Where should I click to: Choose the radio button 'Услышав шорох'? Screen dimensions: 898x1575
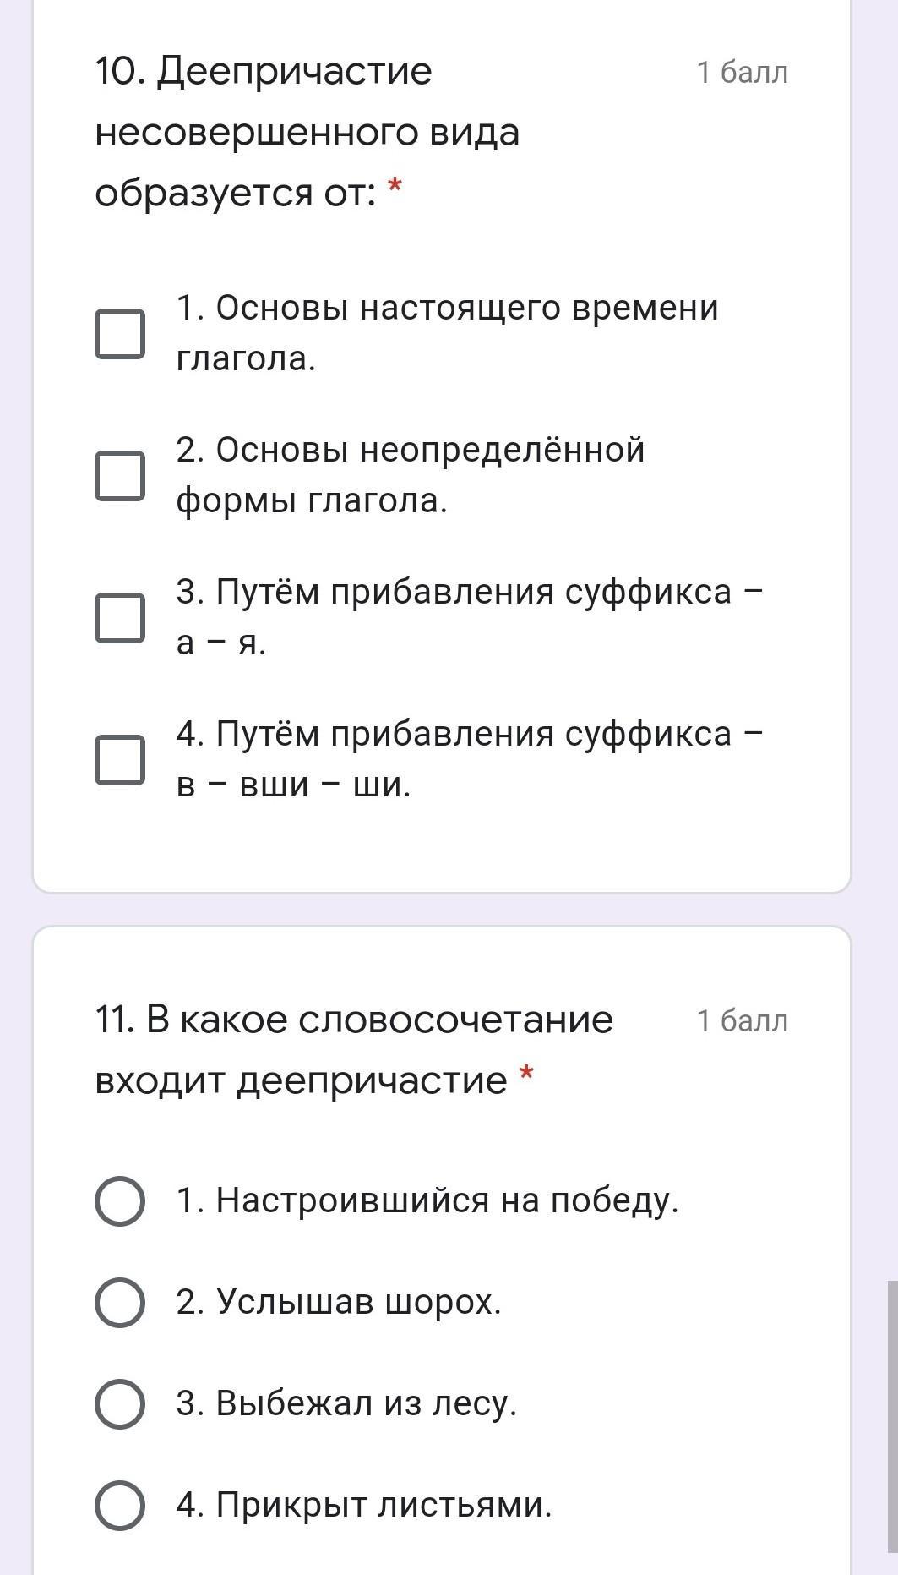click(119, 1302)
